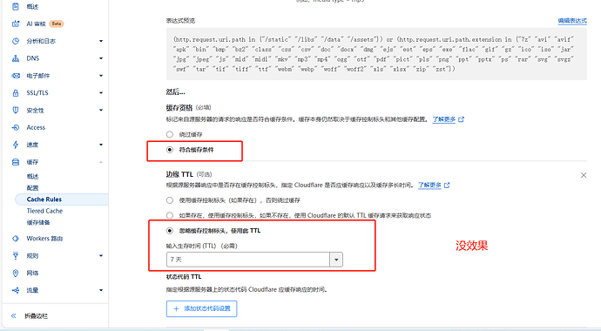Click the SSL/TLS padlock icon

16,92
